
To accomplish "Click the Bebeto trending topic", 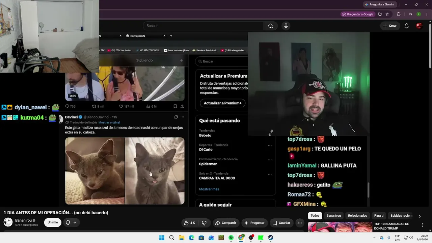I will click(x=205, y=135).
